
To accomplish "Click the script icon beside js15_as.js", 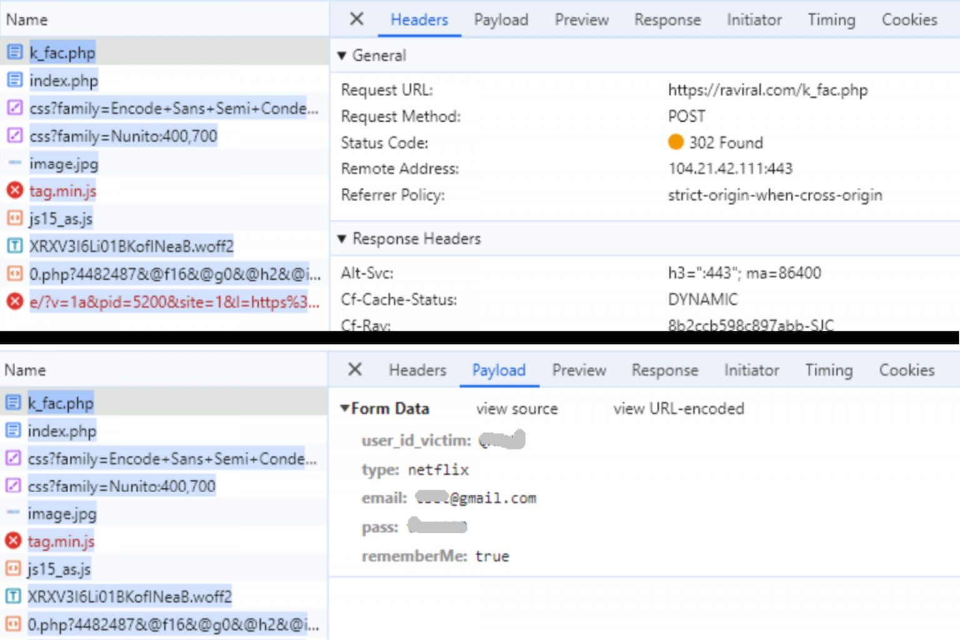I will point(14,218).
